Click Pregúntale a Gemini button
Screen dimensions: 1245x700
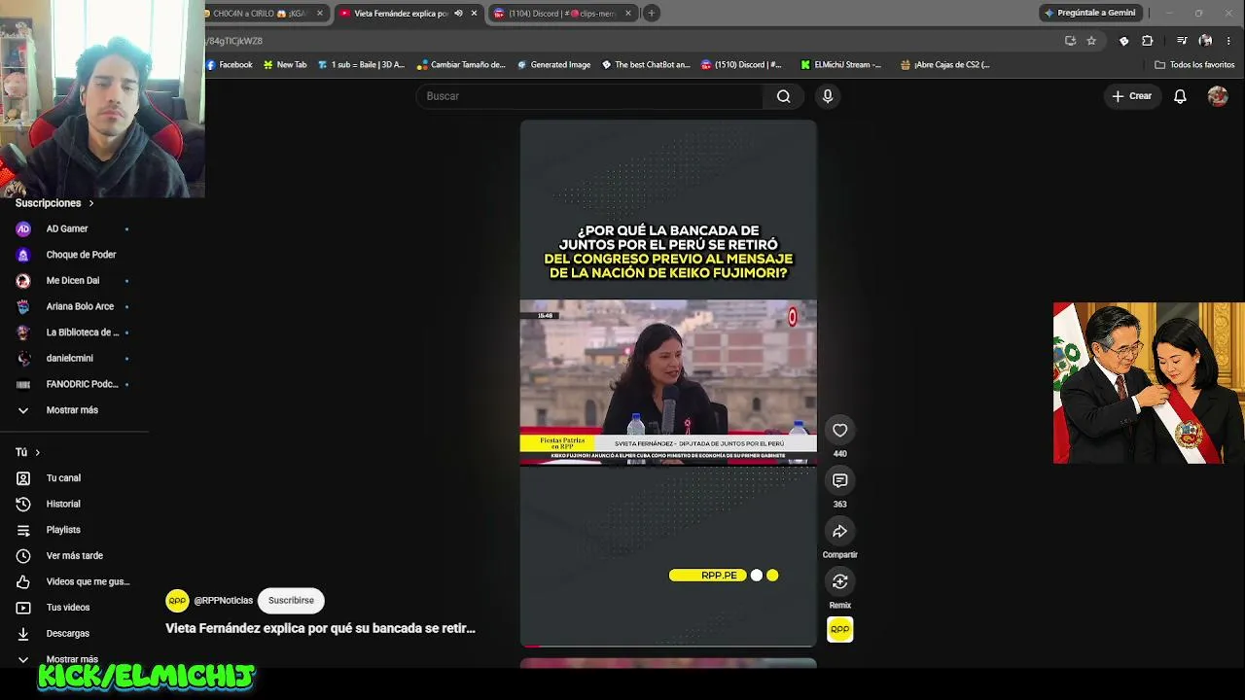(x=1089, y=13)
